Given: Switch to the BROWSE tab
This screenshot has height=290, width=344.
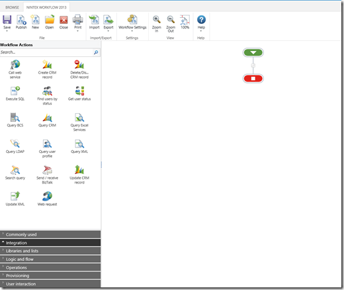Looking at the screenshot, I should tap(12, 7).
